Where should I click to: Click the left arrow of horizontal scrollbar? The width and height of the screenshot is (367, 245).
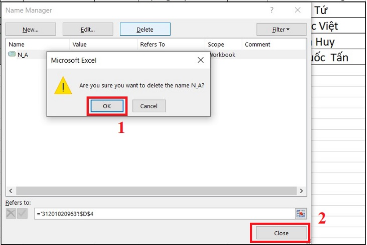11,191
